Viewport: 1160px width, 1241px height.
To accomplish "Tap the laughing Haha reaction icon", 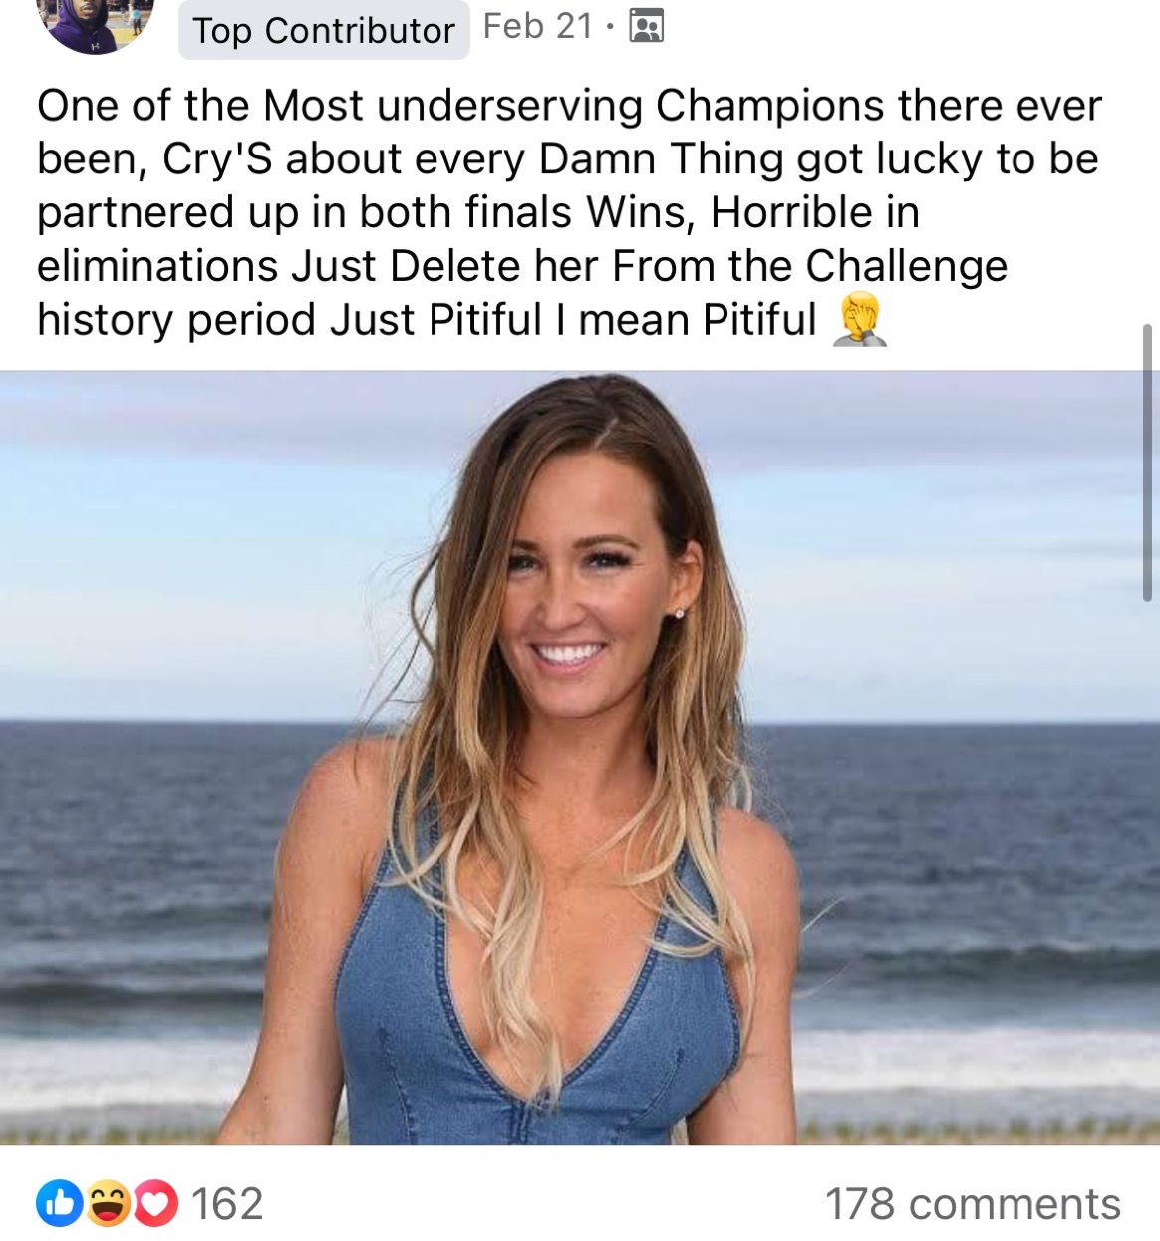I will click(108, 1203).
